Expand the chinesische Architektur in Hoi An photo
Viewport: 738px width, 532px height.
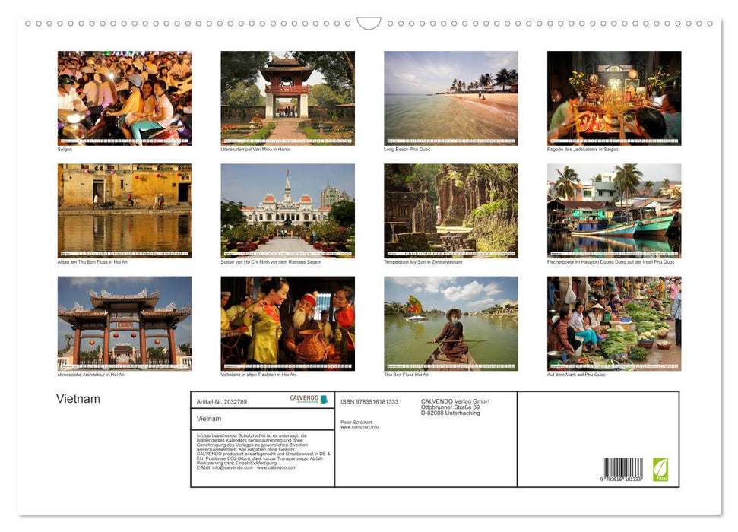(x=125, y=324)
